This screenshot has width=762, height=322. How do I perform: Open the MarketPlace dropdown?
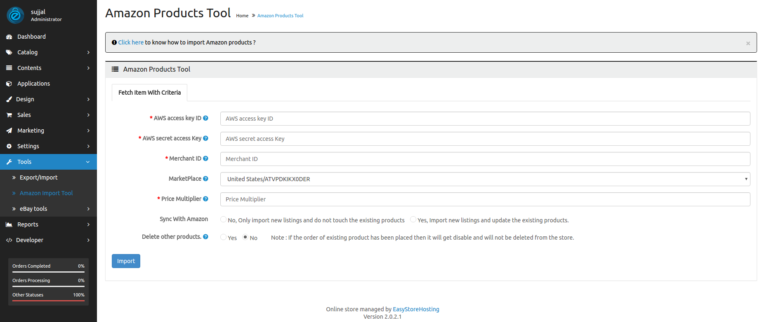click(x=485, y=179)
